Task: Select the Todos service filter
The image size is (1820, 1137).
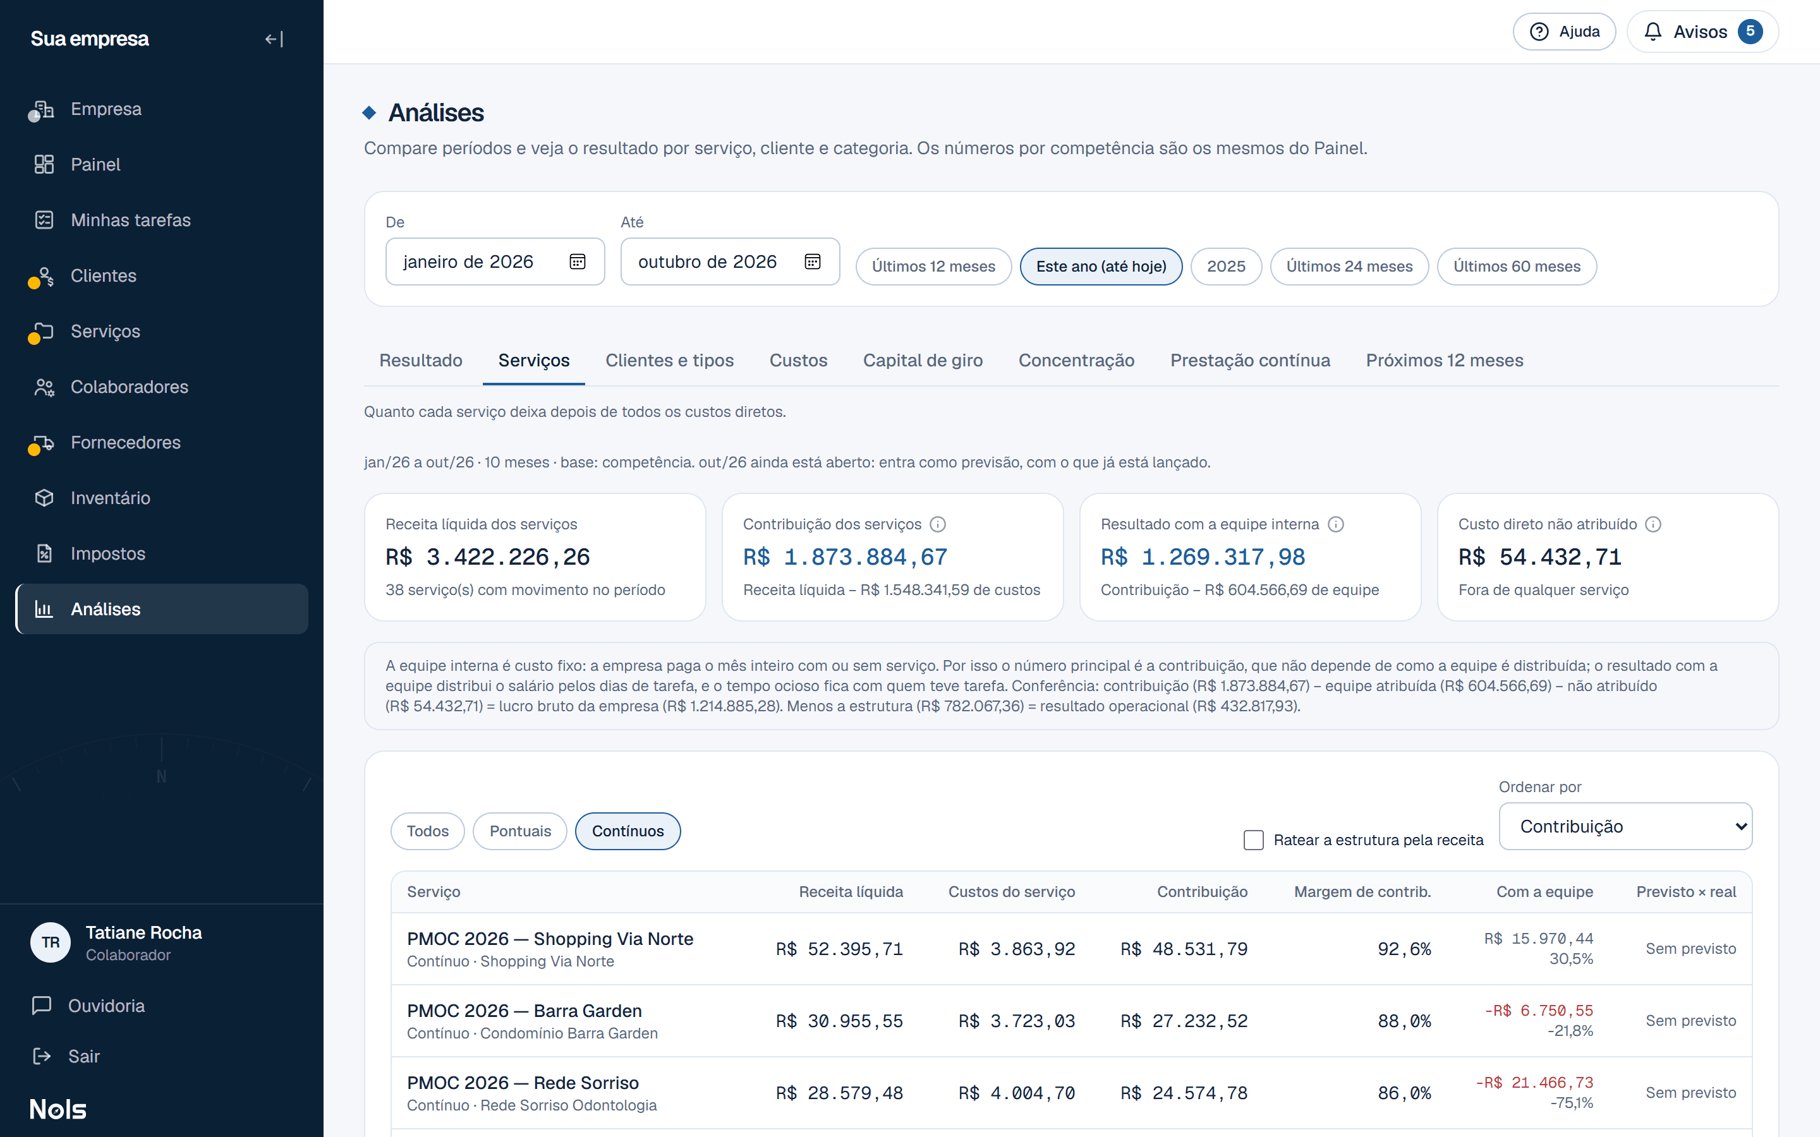Action: (x=427, y=831)
